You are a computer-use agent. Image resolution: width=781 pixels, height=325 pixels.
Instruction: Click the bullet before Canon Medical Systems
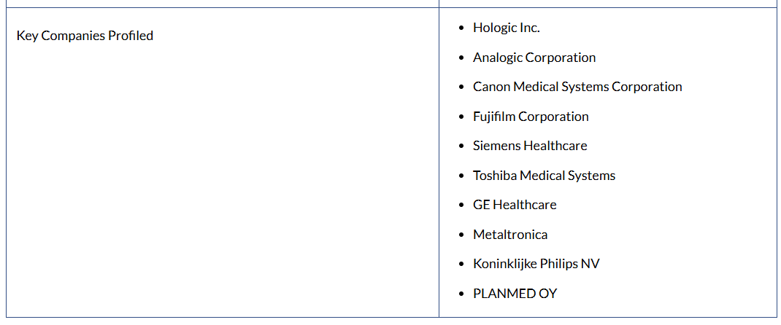pos(461,87)
